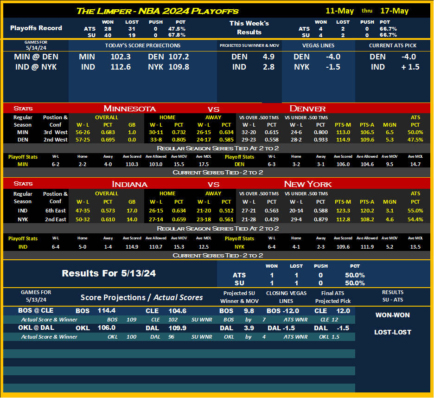Select DEN's projected margin of victory 4.9

[x=268, y=57]
